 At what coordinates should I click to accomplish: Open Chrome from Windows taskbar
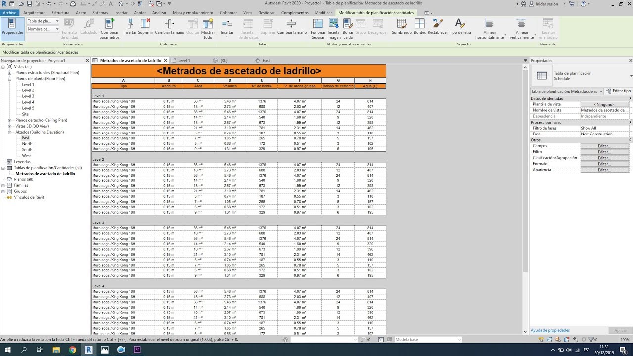(72, 350)
